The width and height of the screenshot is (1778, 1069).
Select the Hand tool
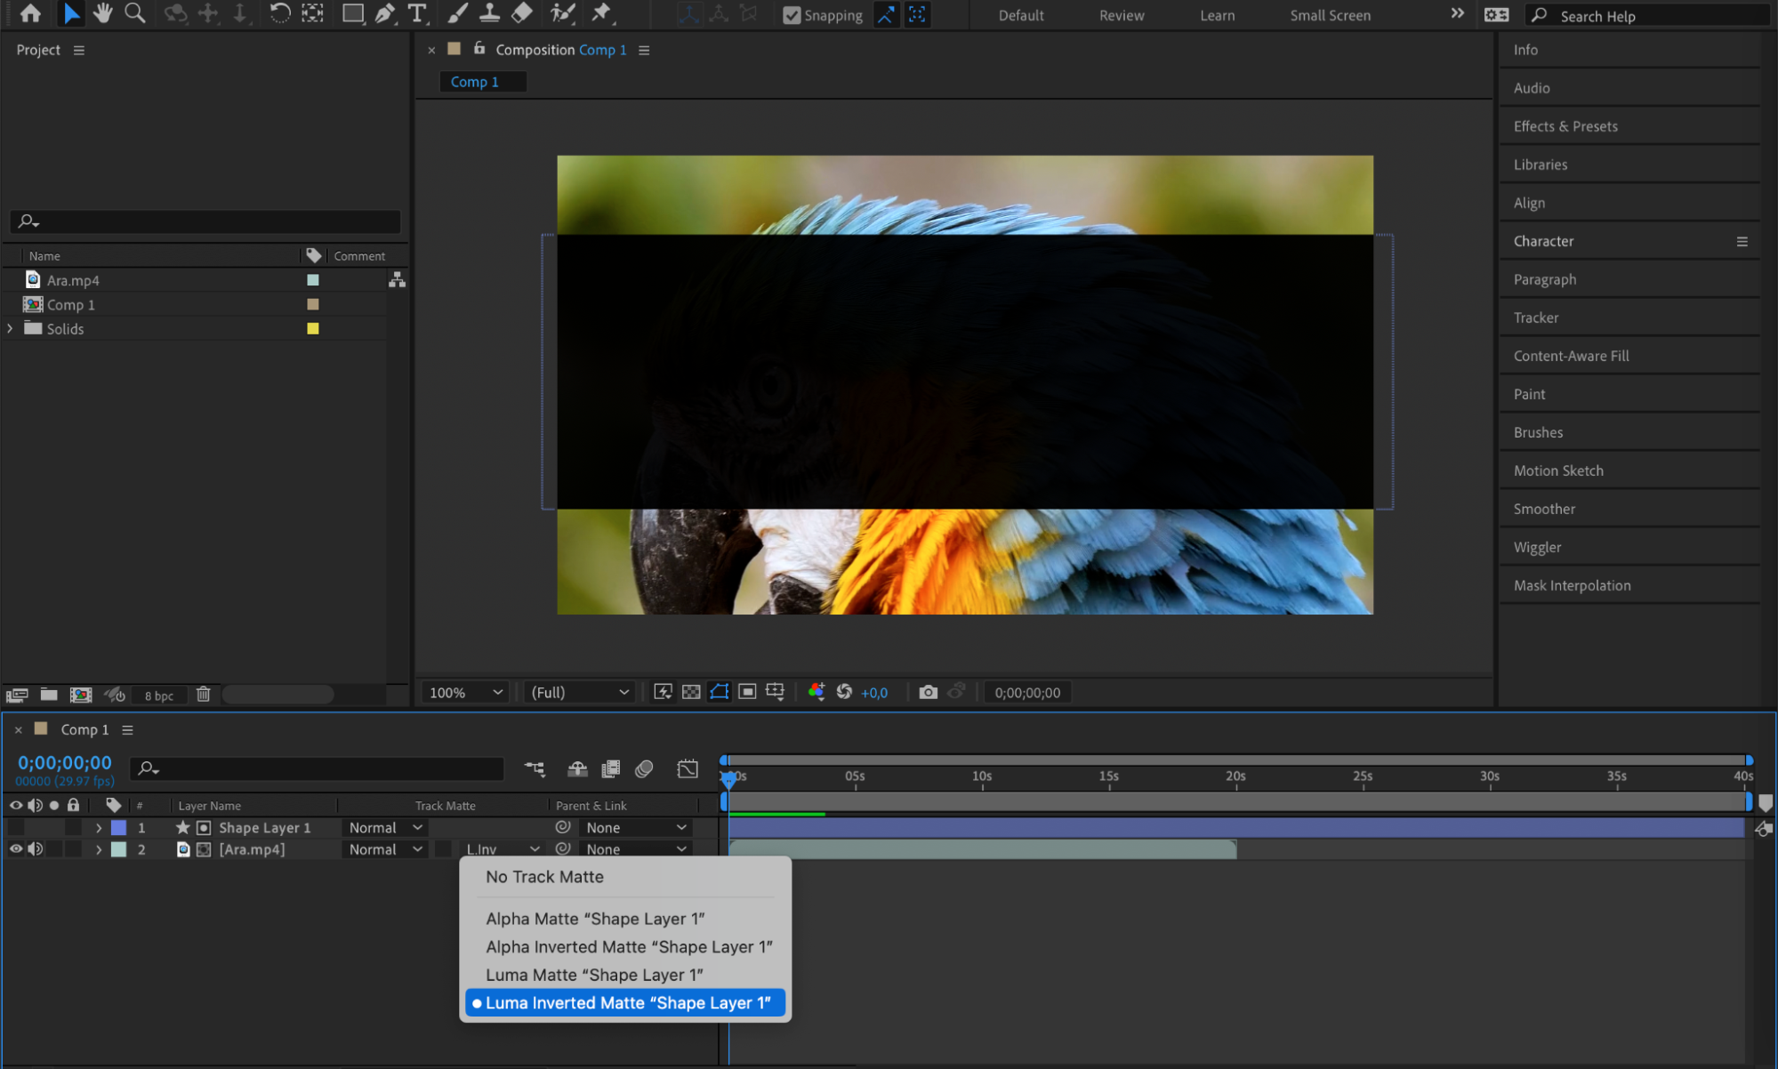pos(103,13)
